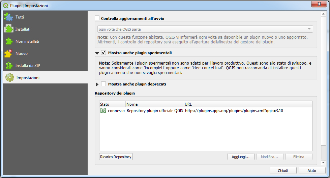Select the Installa da ZIP tab
Screen dimensions: 330x178
pos(45,65)
